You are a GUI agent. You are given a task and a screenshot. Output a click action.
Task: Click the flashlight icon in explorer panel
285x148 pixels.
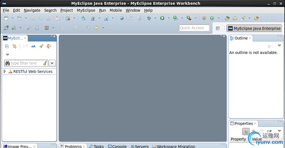(x=41, y=46)
